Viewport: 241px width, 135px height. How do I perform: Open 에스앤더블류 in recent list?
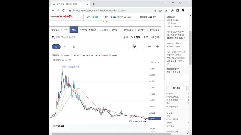point(172,107)
